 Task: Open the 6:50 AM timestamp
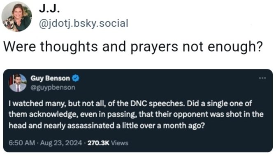pyautogui.click(x=22, y=143)
